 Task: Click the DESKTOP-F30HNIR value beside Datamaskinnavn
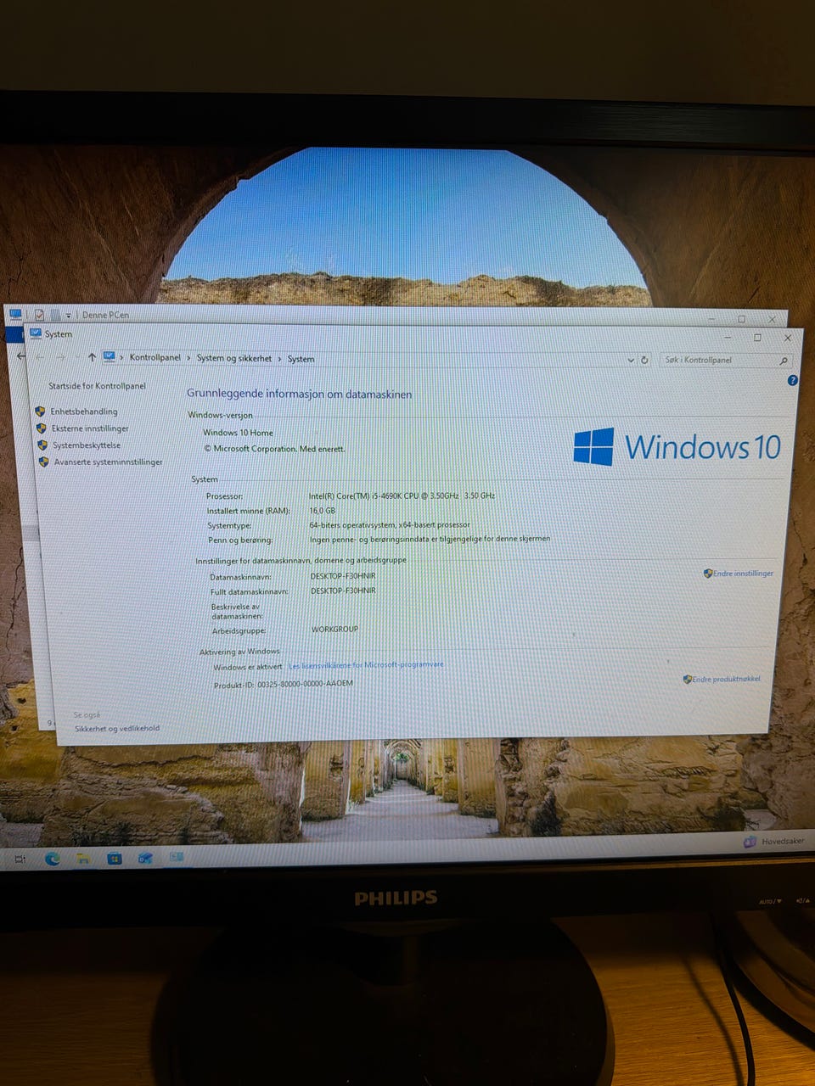click(342, 576)
